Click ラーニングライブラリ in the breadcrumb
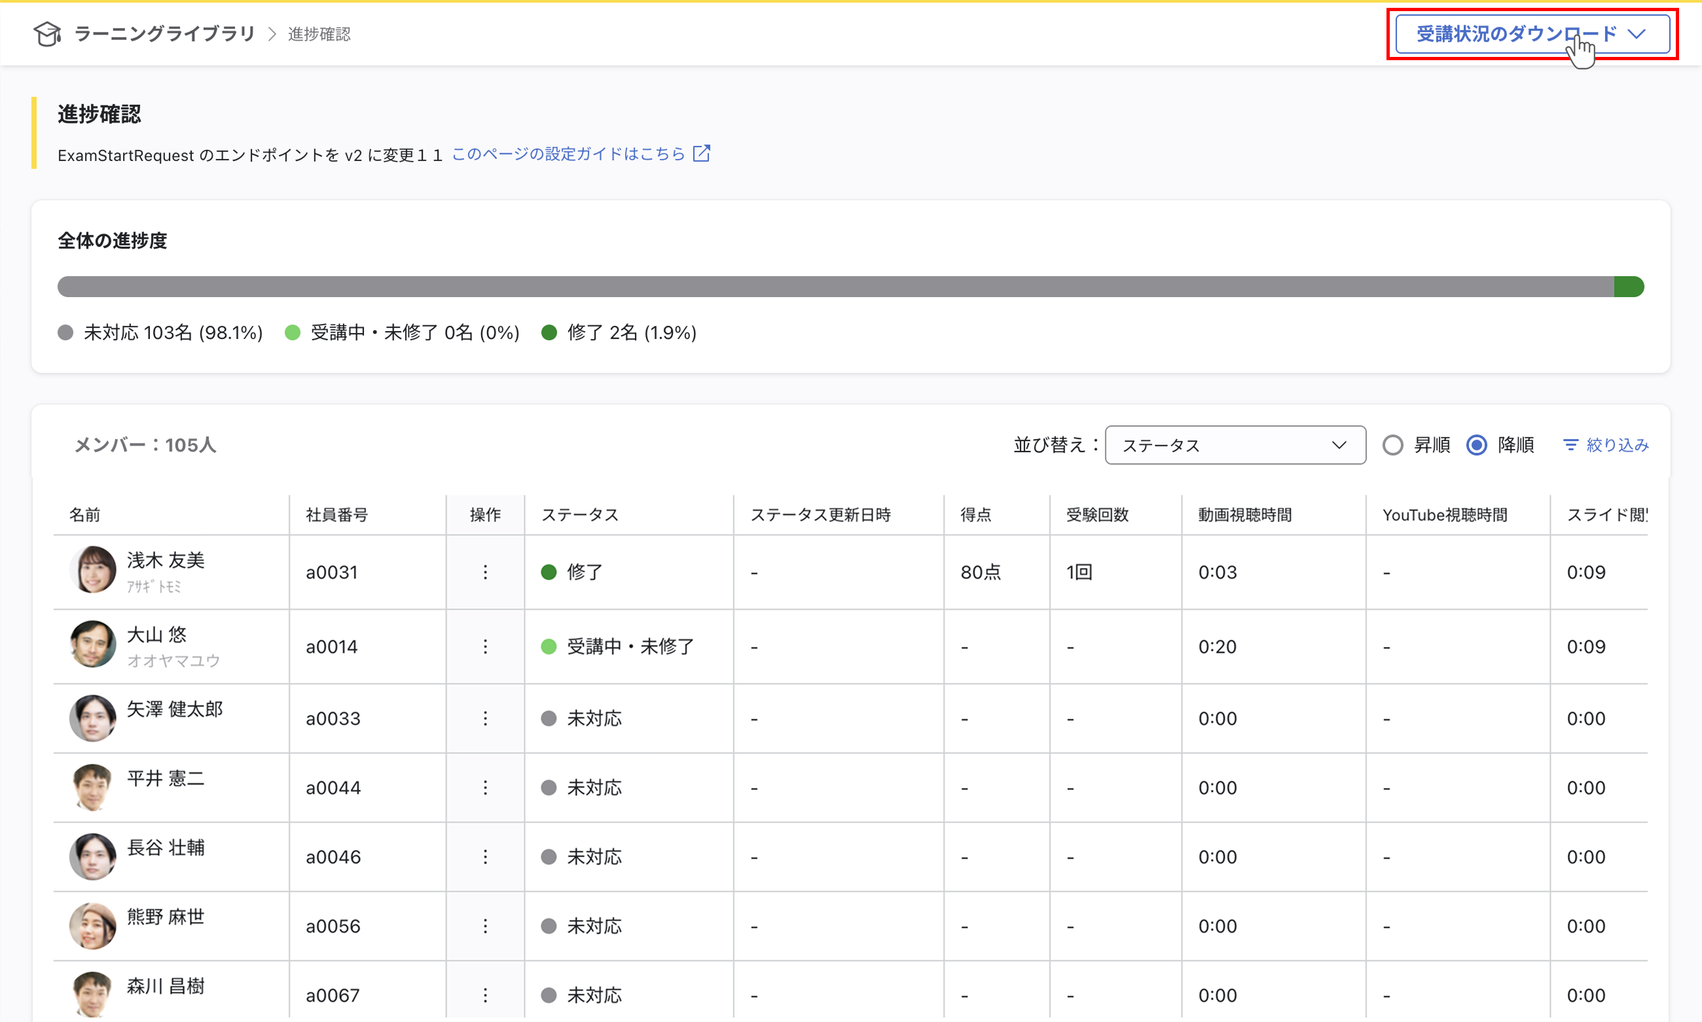This screenshot has height=1022, width=1702. [x=165, y=33]
